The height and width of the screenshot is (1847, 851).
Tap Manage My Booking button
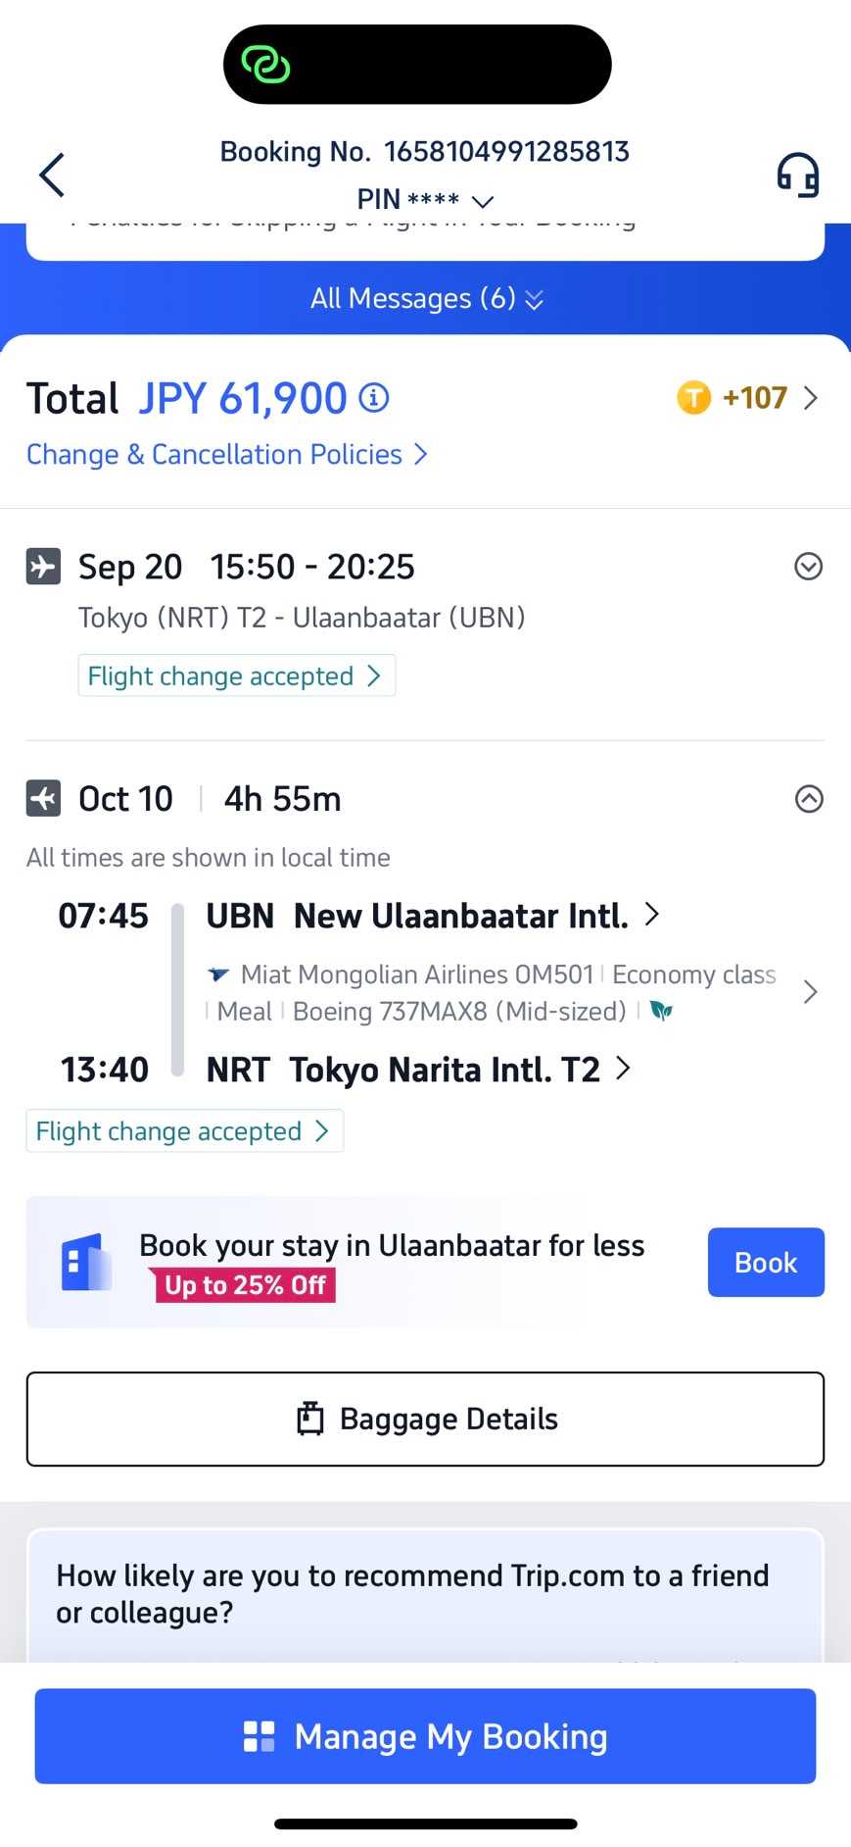pos(425,1736)
